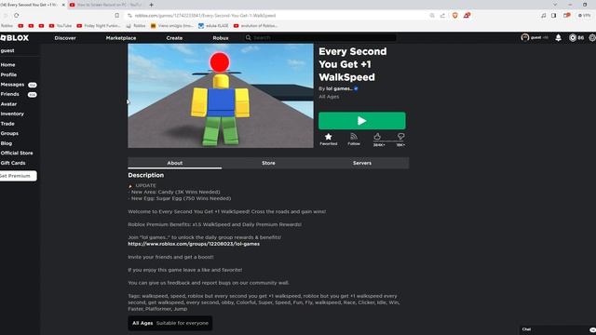
Task: Click the Follow feed icon
Action: click(x=354, y=137)
